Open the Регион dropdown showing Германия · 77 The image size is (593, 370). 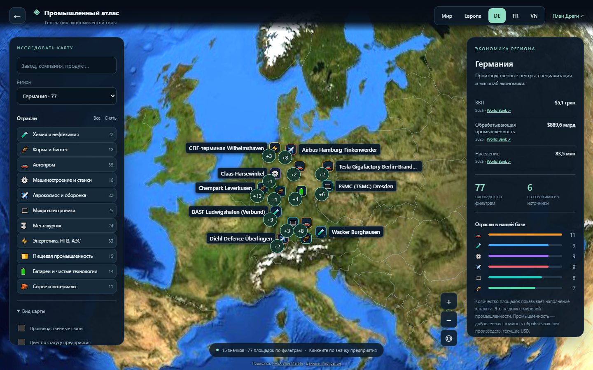67,96
